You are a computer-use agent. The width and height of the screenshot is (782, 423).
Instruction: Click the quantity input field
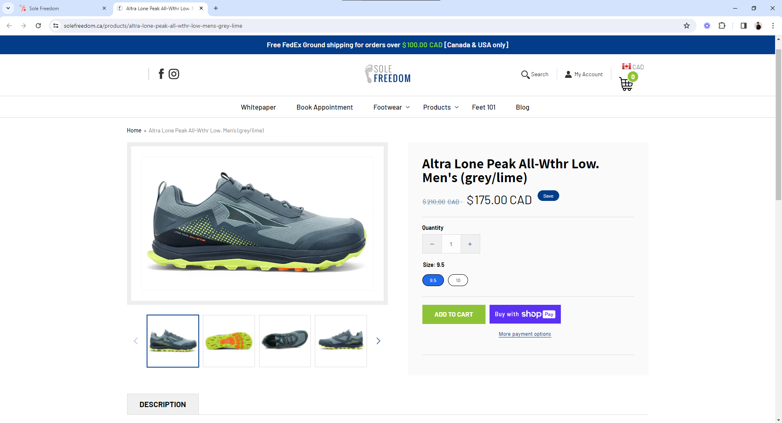click(x=451, y=244)
